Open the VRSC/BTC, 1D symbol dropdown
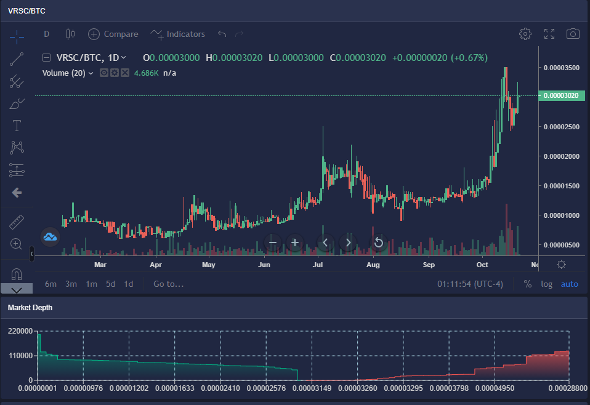Viewport: 590px width, 405px height. pos(91,58)
